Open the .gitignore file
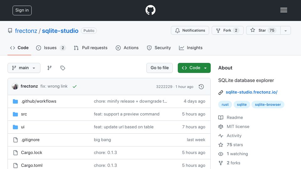The width and height of the screenshot is (301, 169). click(30, 140)
